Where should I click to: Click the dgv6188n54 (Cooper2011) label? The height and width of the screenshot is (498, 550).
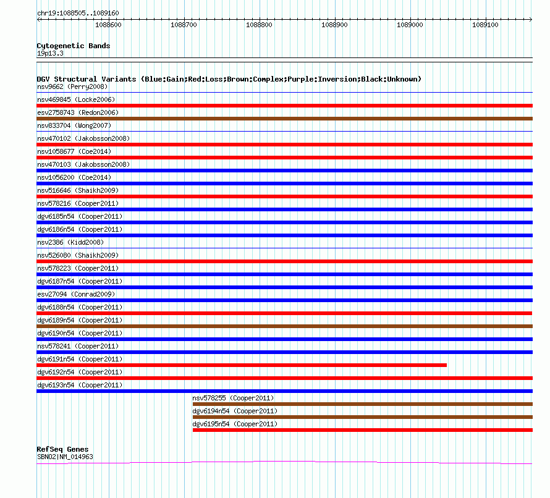[80, 307]
